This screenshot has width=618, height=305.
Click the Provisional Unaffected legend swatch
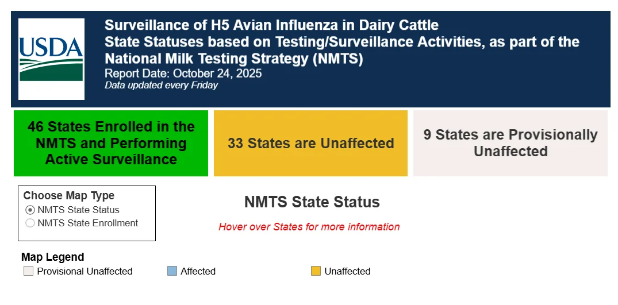click(28, 271)
